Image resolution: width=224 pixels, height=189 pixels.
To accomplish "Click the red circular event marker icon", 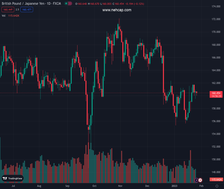I will point(200,180).
